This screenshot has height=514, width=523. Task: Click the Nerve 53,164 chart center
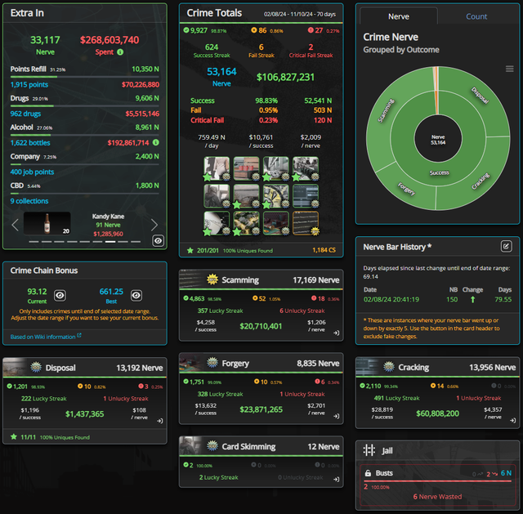point(438,140)
